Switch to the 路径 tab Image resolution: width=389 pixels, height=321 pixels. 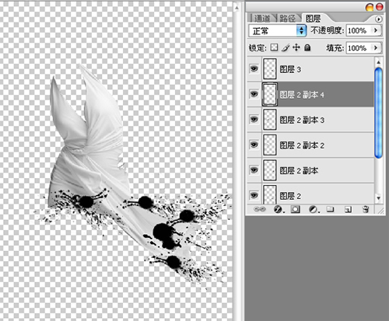[x=287, y=18]
